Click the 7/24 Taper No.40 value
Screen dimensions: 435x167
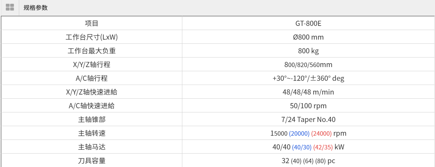(308, 119)
